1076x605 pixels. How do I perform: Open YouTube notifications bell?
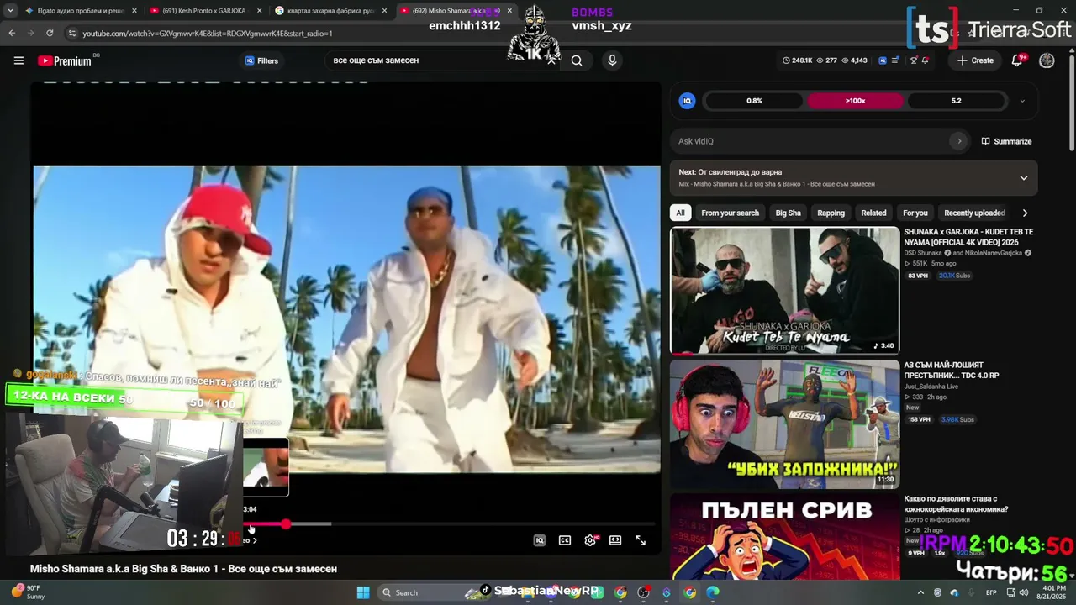[x=1017, y=60]
